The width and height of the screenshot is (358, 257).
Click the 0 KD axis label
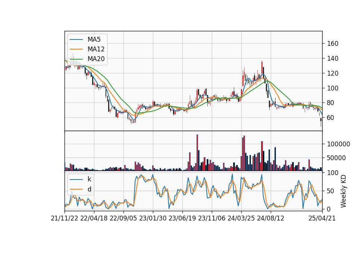(329, 209)
